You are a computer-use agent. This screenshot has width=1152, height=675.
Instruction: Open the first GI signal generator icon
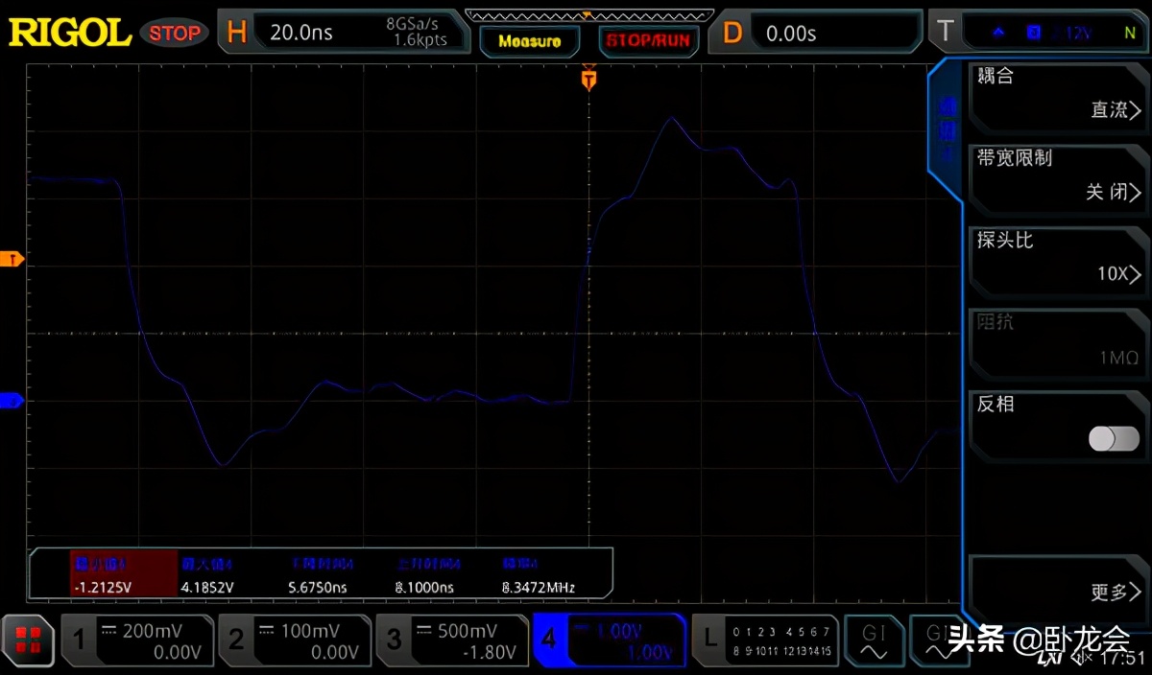pos(874,640)
